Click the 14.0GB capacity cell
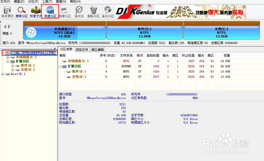The width and height of the screenshot is (264, 161). point(225,61)
